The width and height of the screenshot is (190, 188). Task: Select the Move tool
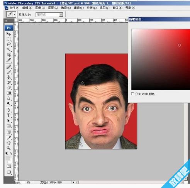click(8, 34)
